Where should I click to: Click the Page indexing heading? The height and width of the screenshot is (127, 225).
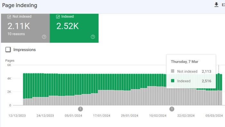(x=20, y=5)
